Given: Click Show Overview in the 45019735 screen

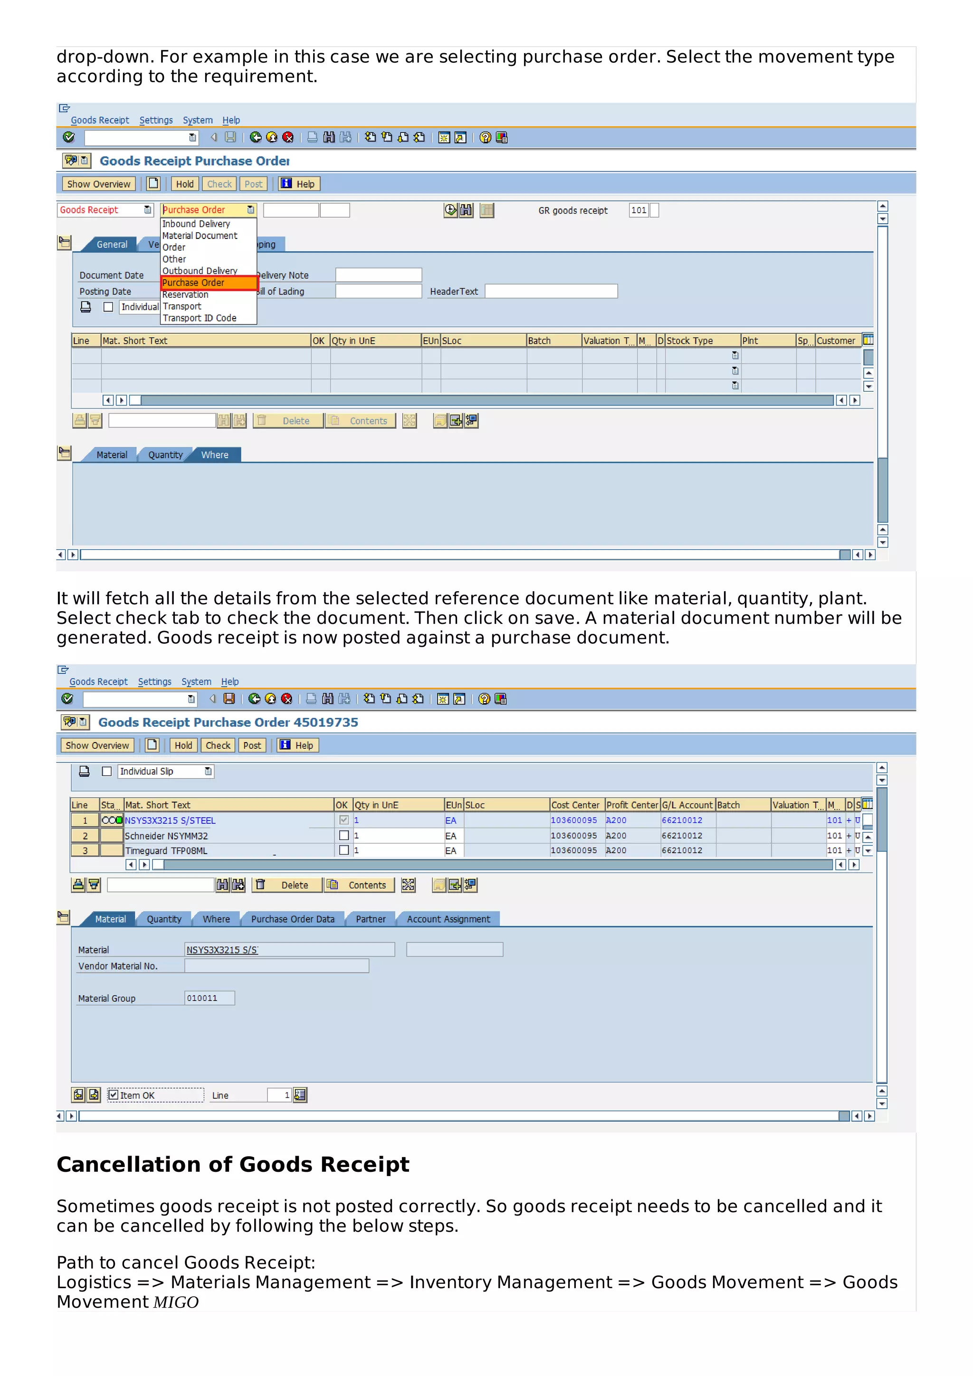Looking at the screenshot, I should (97, 745).
